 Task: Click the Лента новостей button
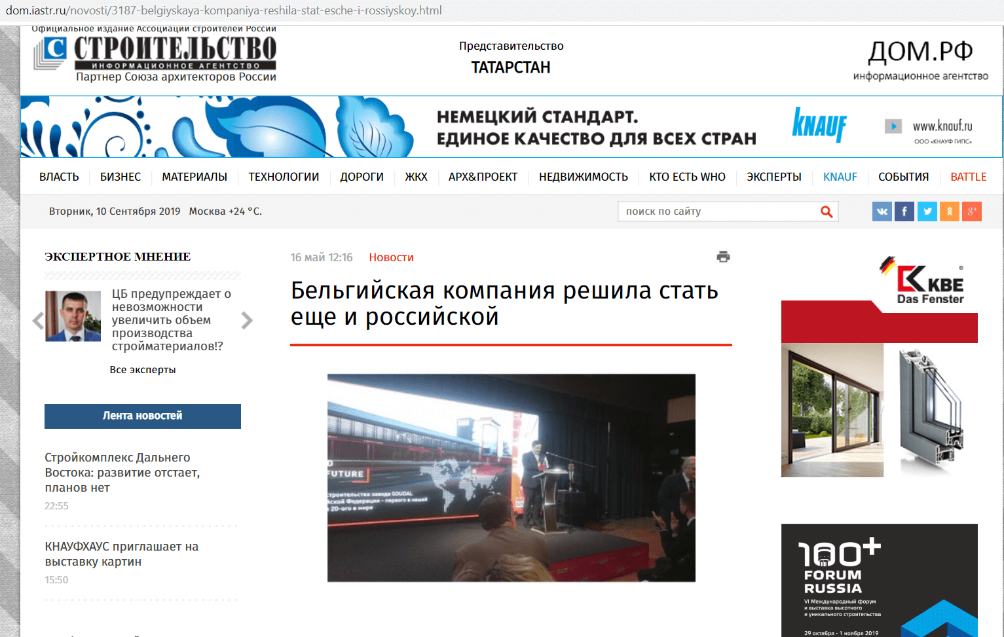(x=143, y=416)
